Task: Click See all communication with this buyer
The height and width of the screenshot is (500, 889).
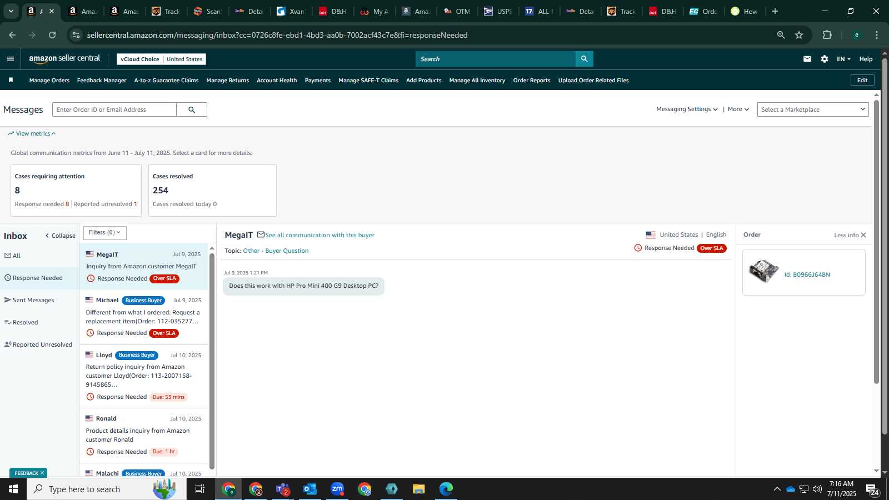Action: click(319, 235)
